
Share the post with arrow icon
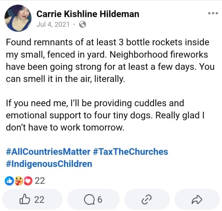(x=197, y=199)
